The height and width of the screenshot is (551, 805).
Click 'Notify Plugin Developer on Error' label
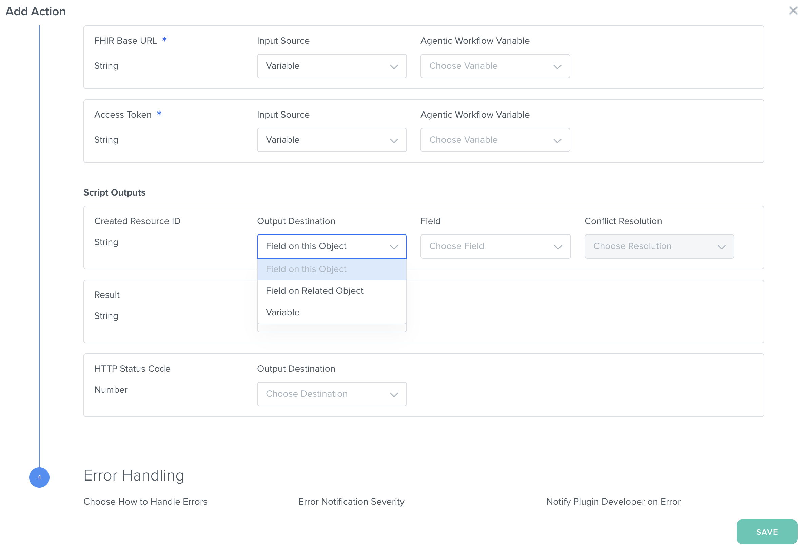613,502
